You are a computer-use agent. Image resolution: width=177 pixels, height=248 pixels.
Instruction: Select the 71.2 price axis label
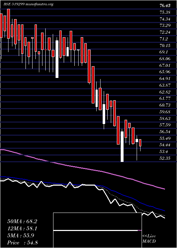tap(164, 39)
